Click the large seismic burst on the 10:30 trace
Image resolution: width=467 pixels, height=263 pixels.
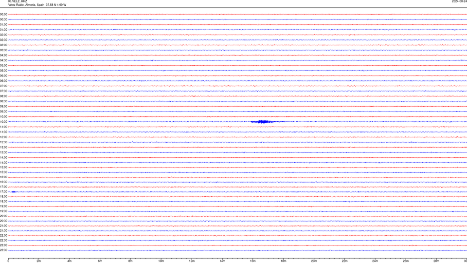(x=268, y=122)
